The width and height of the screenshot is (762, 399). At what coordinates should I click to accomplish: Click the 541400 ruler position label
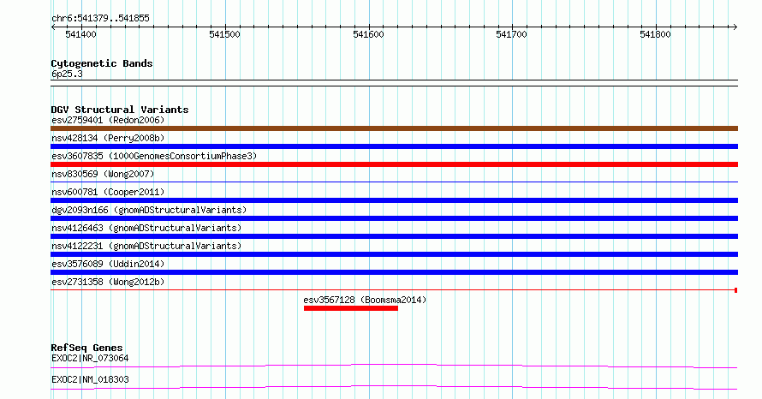click(x=80, y=34)
